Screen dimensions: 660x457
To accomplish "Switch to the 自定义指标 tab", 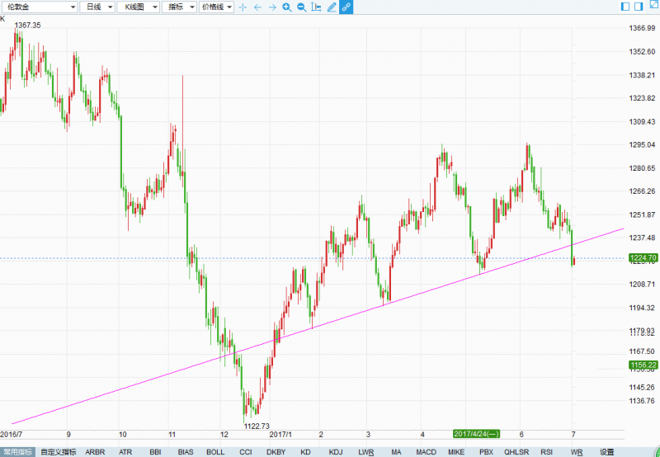I will [58, 451].
